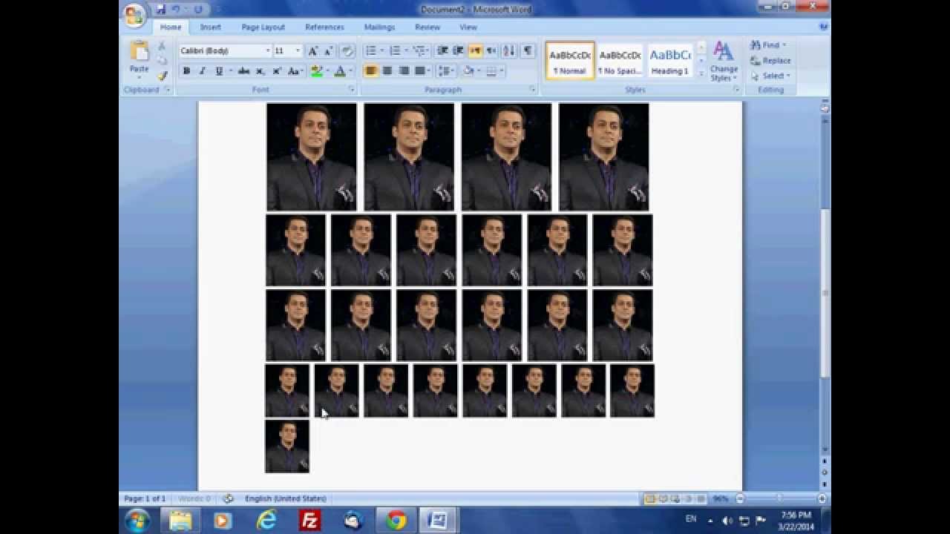Switch to the Page Layout tab

263,27
